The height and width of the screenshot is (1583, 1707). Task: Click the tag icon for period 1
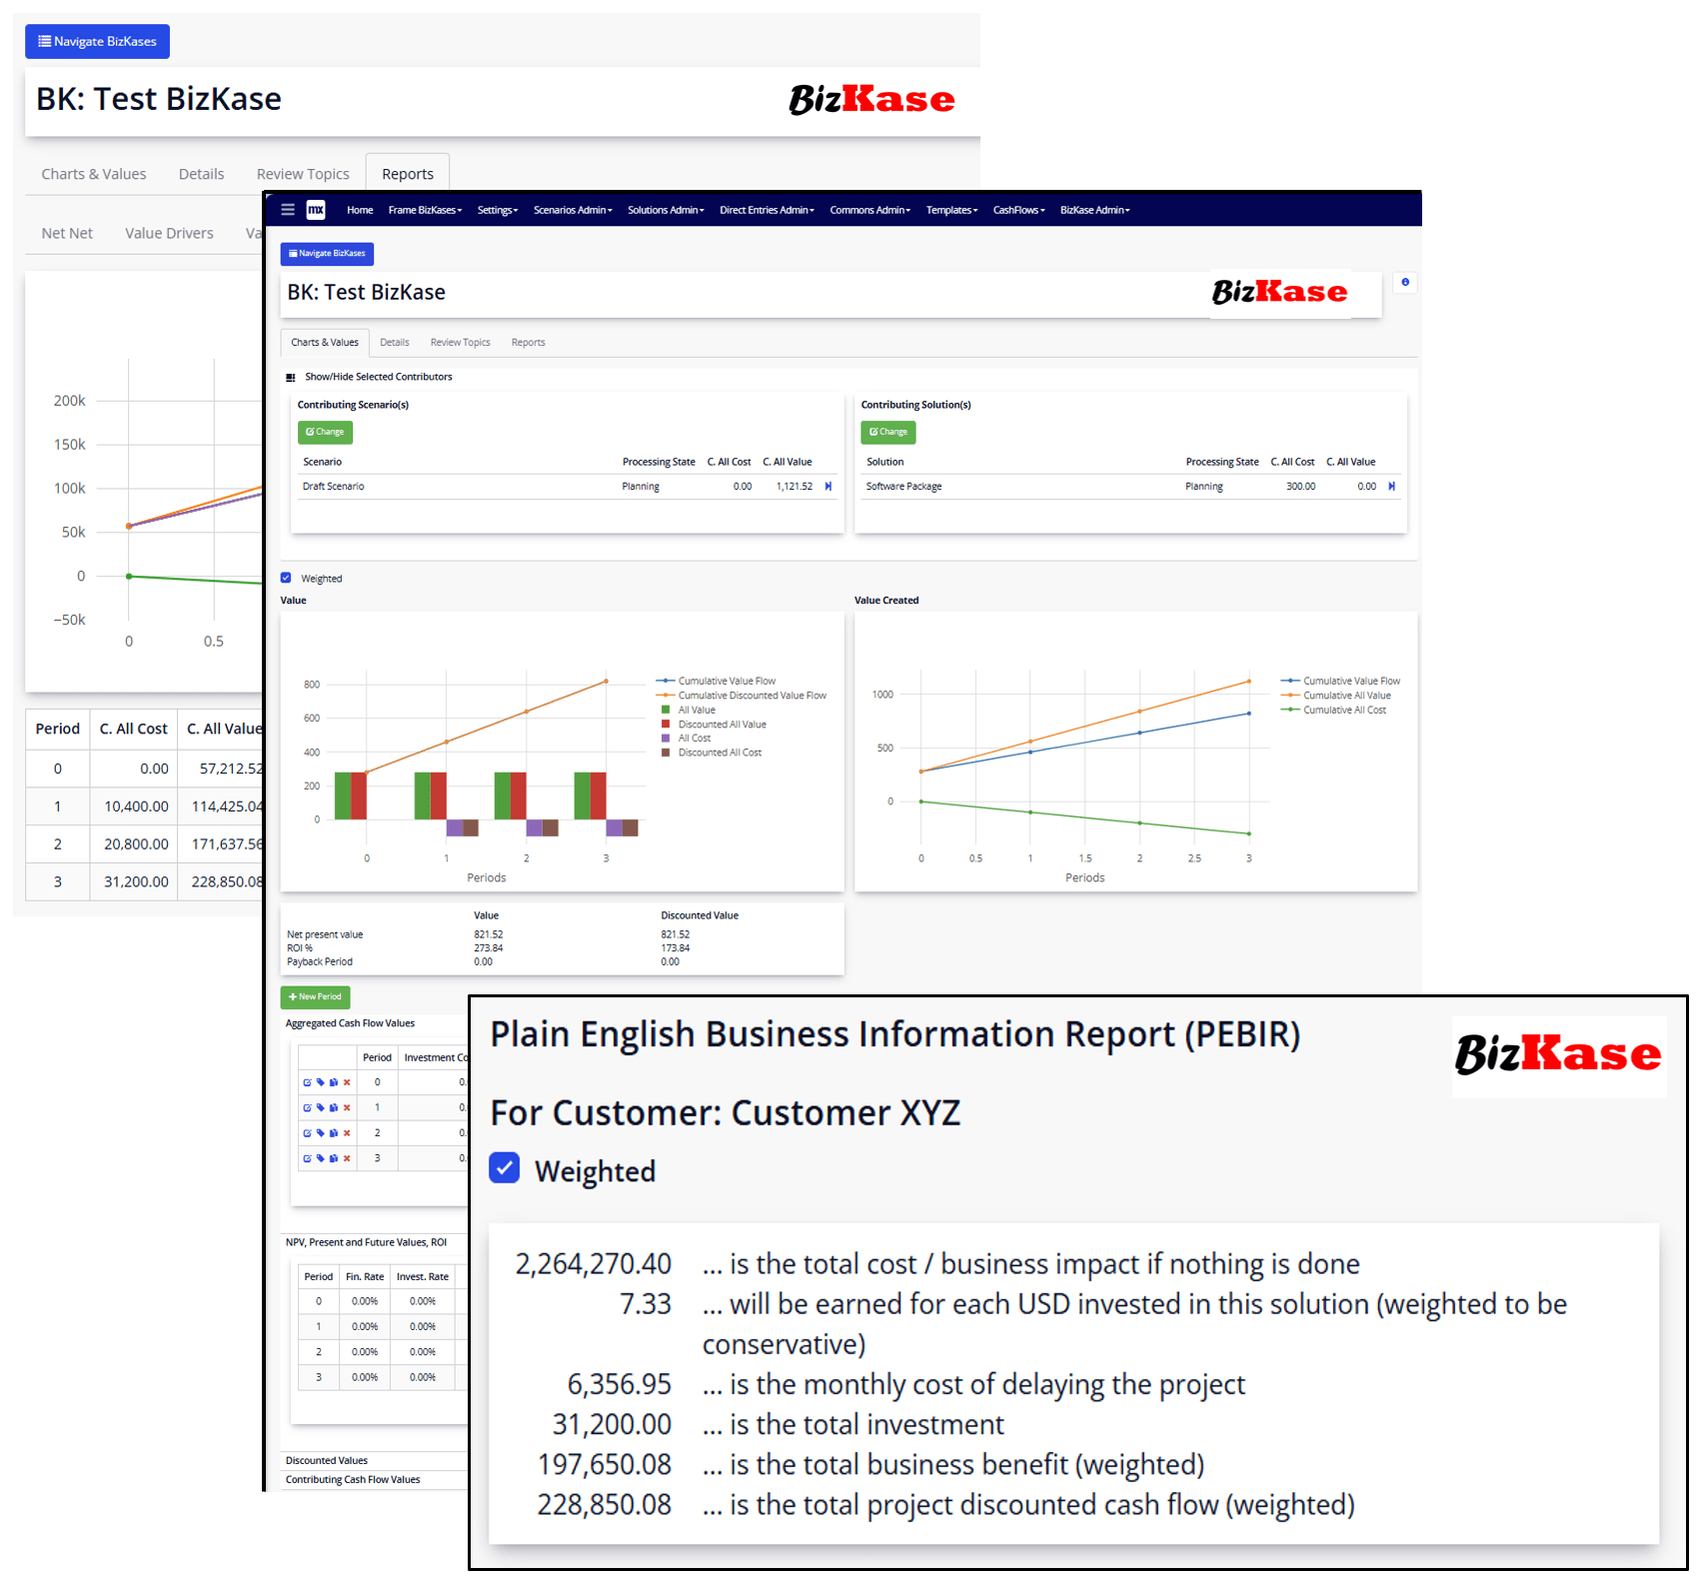point(320,1107)
